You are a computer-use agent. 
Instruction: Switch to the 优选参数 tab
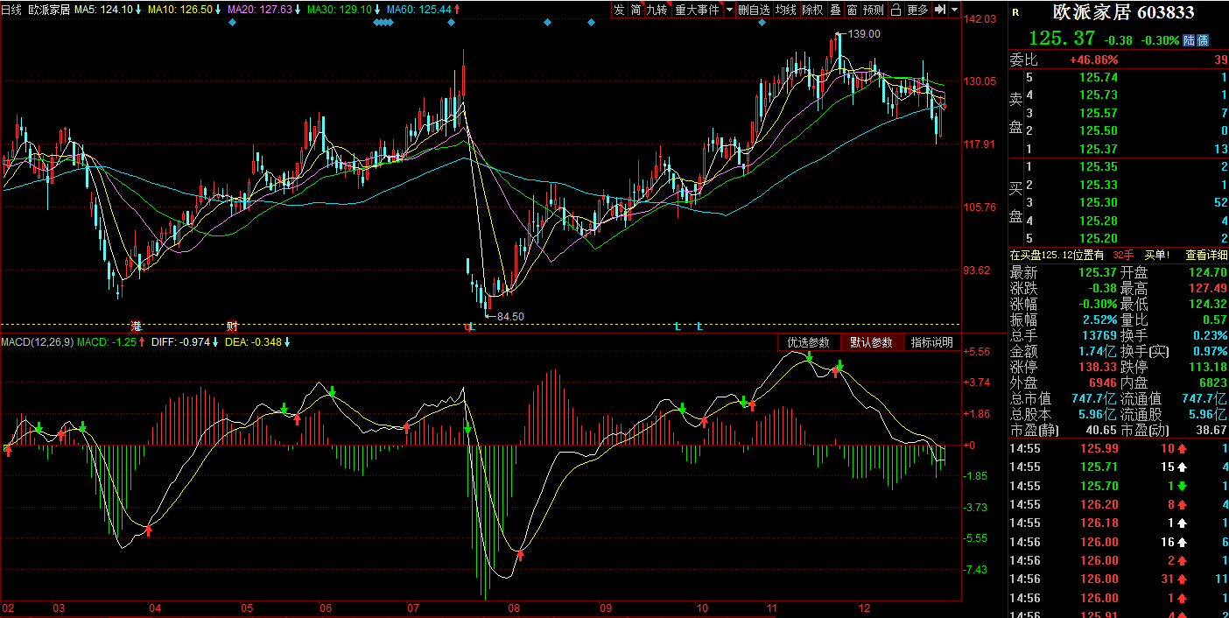click(808, 342)
